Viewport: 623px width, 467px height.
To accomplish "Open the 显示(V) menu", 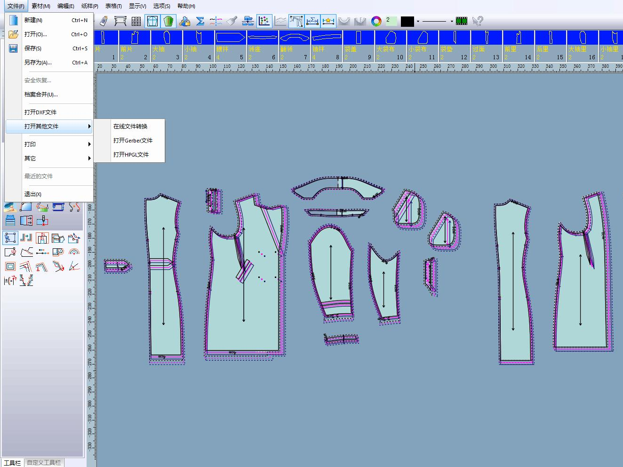I will coord(137,6).
